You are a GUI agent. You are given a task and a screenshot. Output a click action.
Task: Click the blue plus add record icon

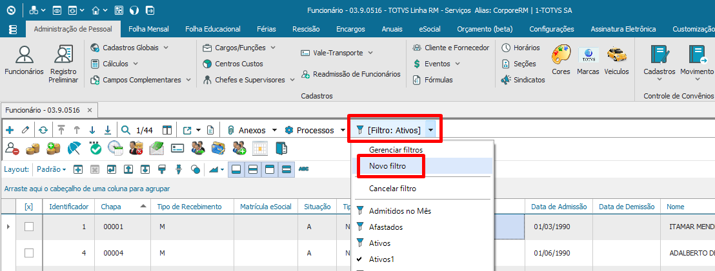[10, 131]
